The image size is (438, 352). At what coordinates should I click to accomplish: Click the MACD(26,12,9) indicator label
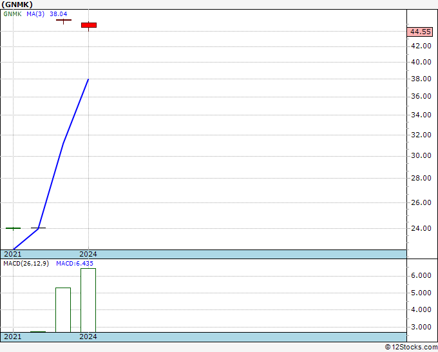(26, 264)
